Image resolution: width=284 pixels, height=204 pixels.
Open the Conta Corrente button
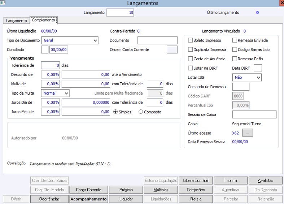coord(88,190)
